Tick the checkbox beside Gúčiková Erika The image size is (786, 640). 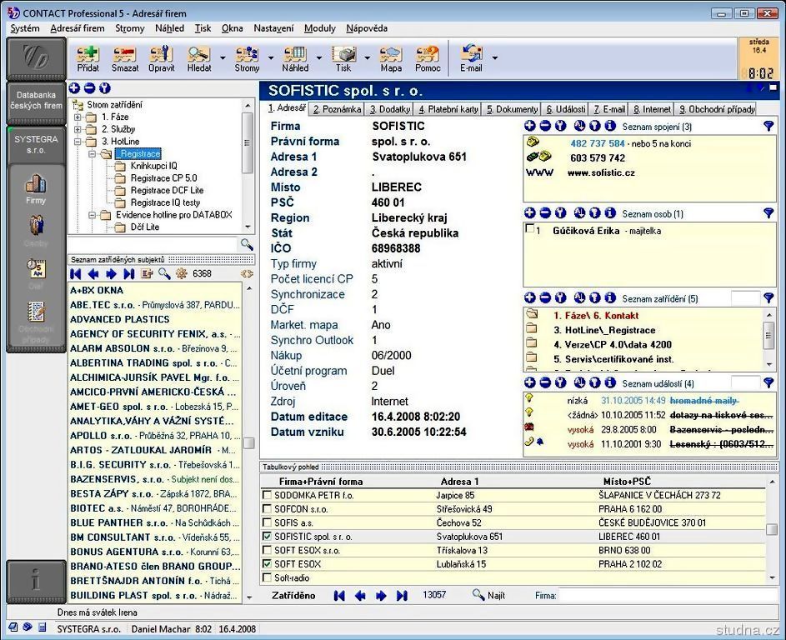(529, 230)
